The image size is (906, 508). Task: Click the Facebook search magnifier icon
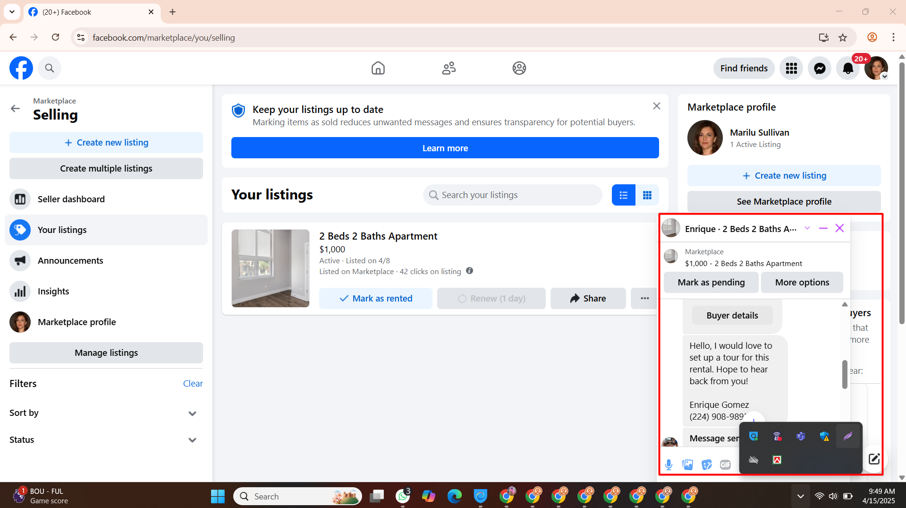(x=50, y=68)
